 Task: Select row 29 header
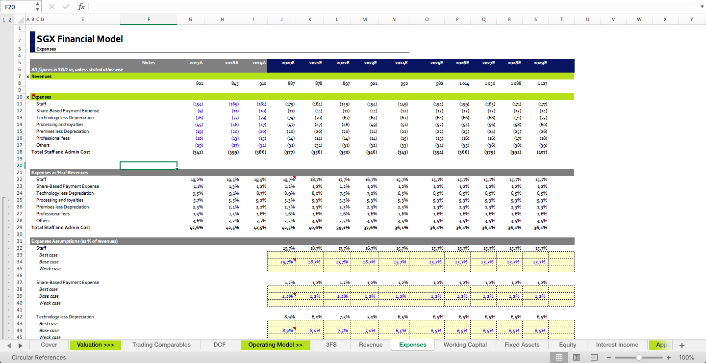20,228
